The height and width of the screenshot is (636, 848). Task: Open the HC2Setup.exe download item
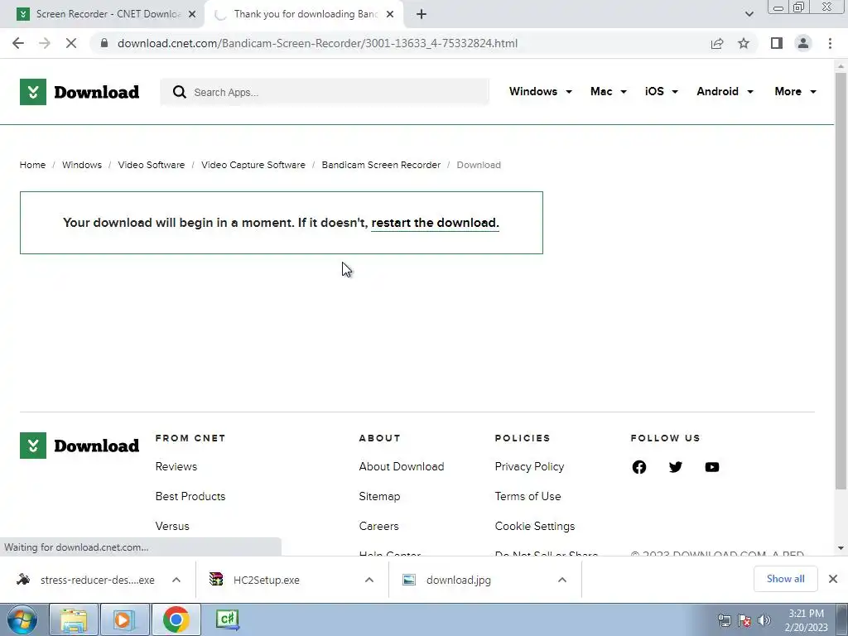[x=254, y=580]
